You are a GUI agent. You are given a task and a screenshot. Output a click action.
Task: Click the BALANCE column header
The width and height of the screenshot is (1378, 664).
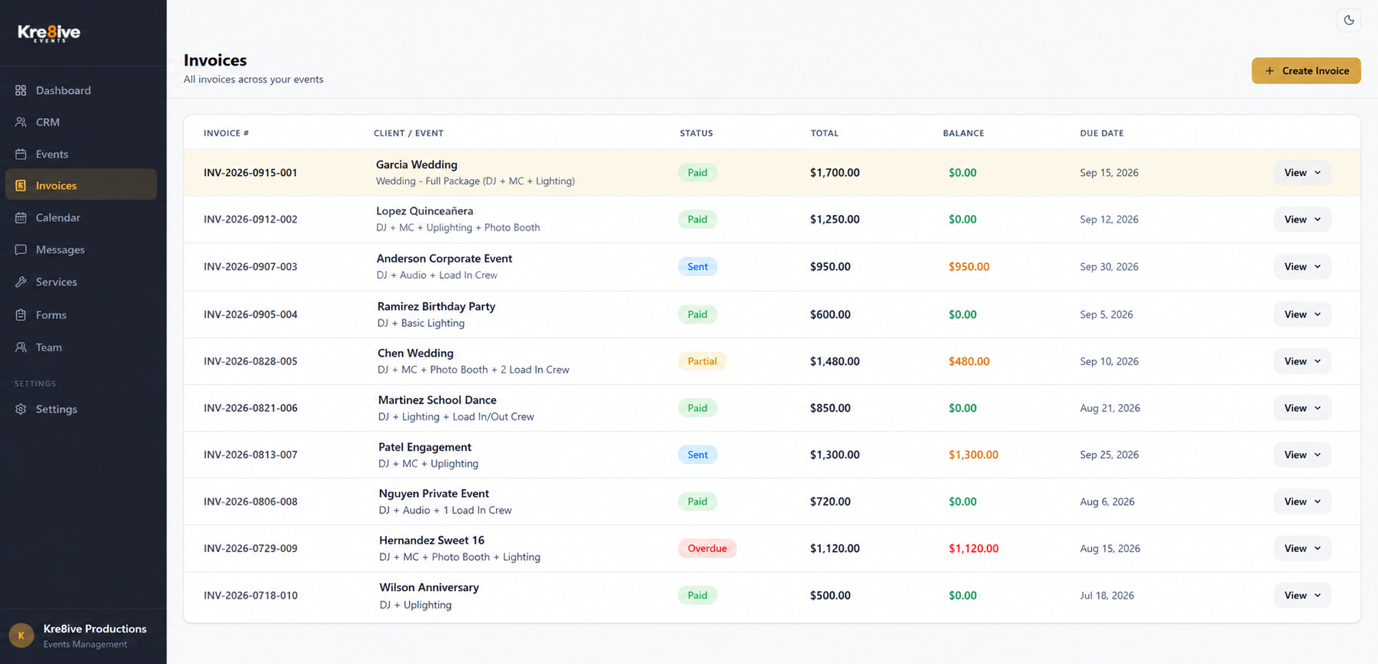coord(963,133)
